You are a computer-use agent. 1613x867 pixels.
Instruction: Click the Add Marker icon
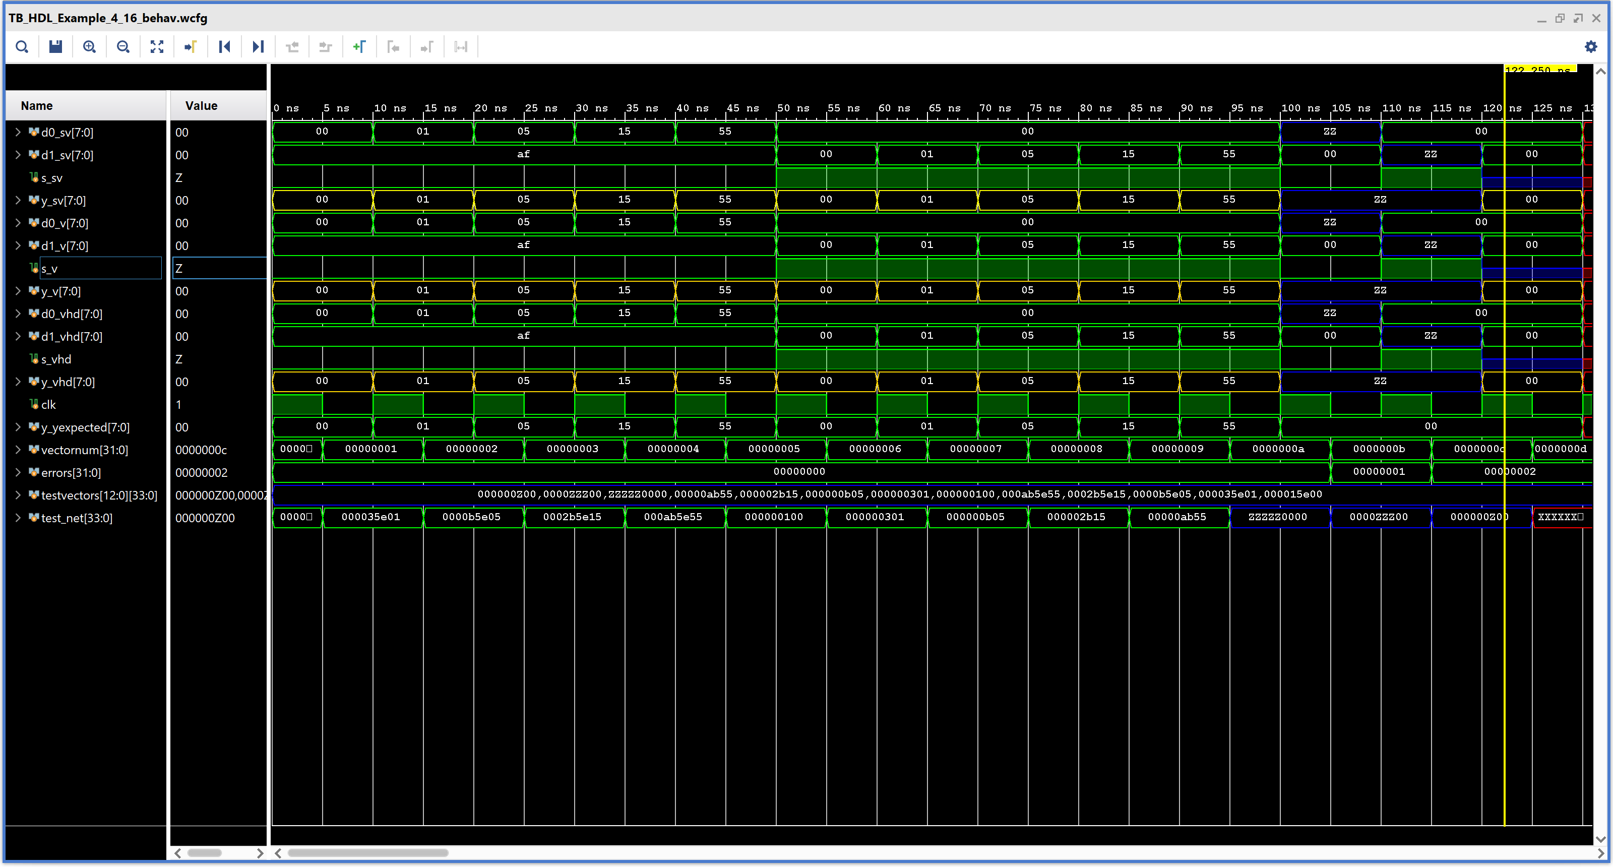[359, 47]
